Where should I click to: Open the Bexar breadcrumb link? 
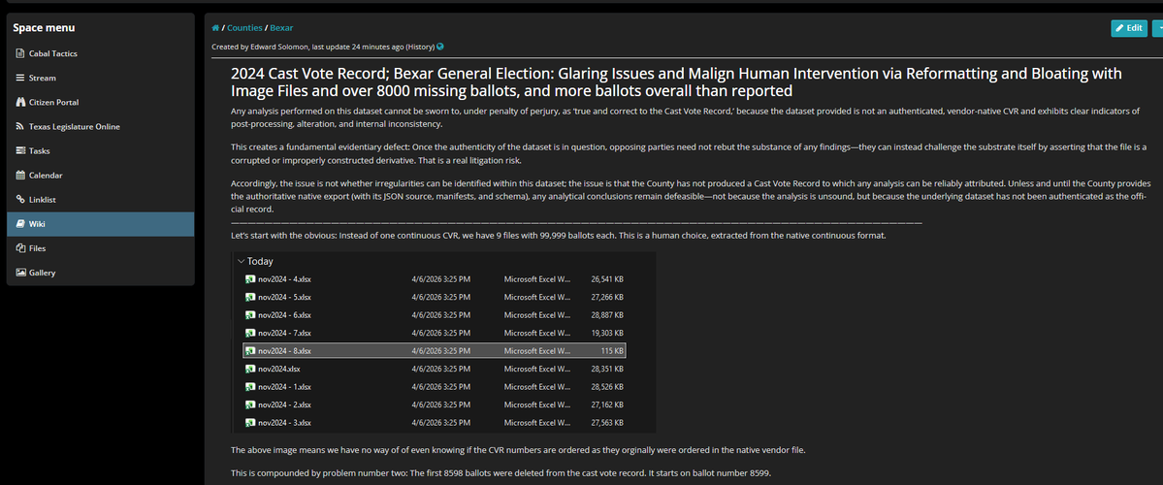click(x=281, y=28)
